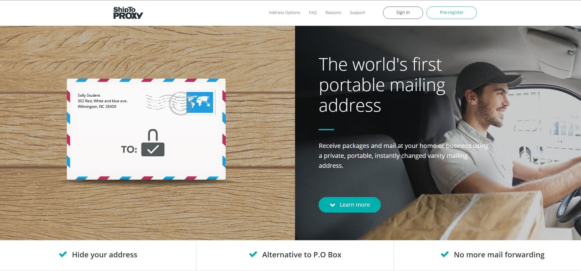This screenshot has height=271, width=581.
Task: Click the checkmark beside No more mail forwarding
Action: tap(445, 254)
